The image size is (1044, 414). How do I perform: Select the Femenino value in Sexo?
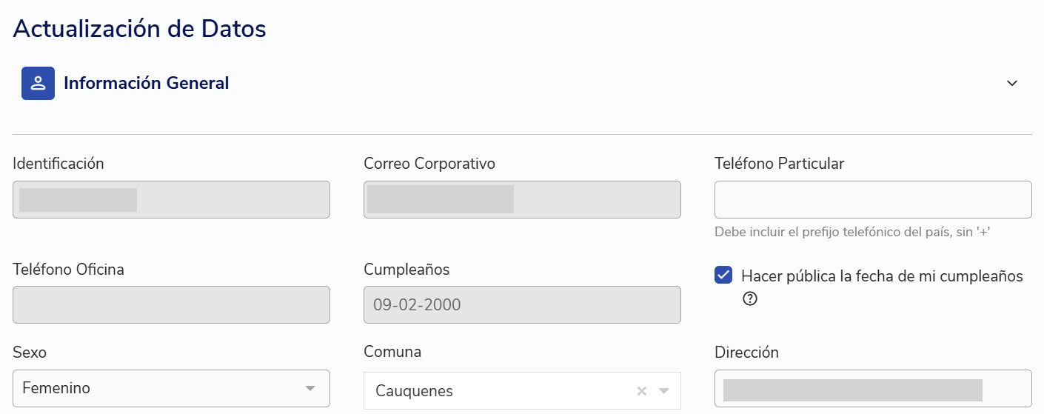(x=57, y=388)
